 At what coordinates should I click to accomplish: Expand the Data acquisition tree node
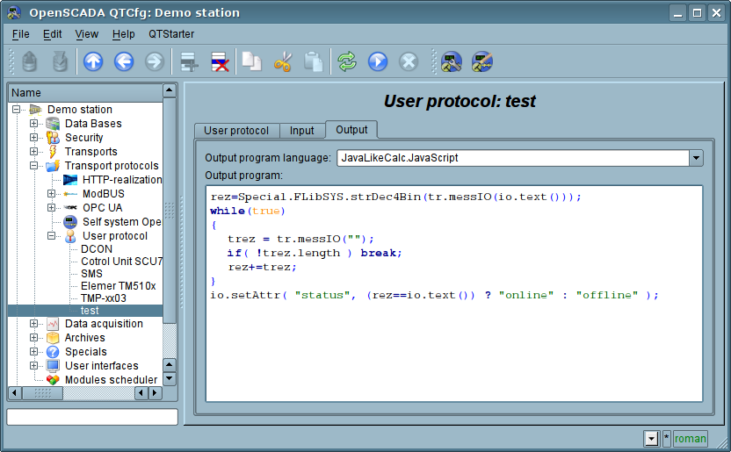pos(33,324)
